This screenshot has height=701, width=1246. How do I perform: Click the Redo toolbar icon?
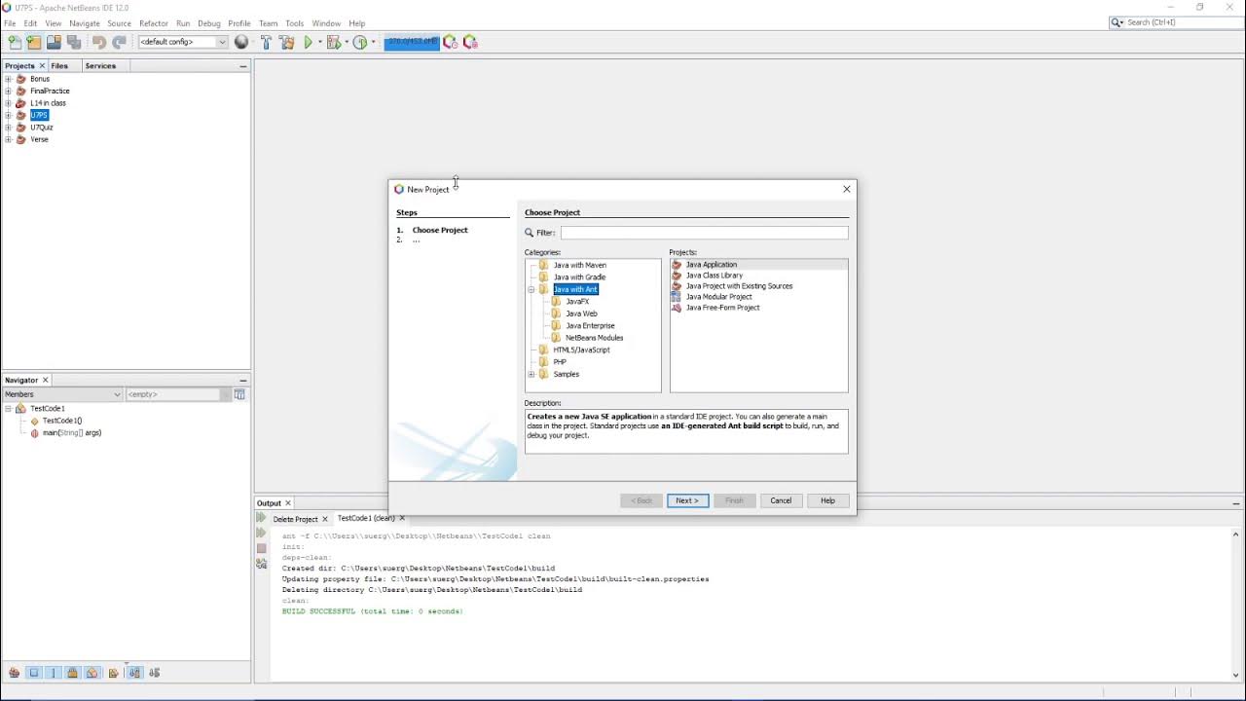(119, 42)
